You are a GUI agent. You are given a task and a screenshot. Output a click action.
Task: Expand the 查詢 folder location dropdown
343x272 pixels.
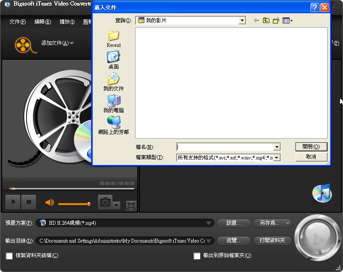[x=242, y=20]
